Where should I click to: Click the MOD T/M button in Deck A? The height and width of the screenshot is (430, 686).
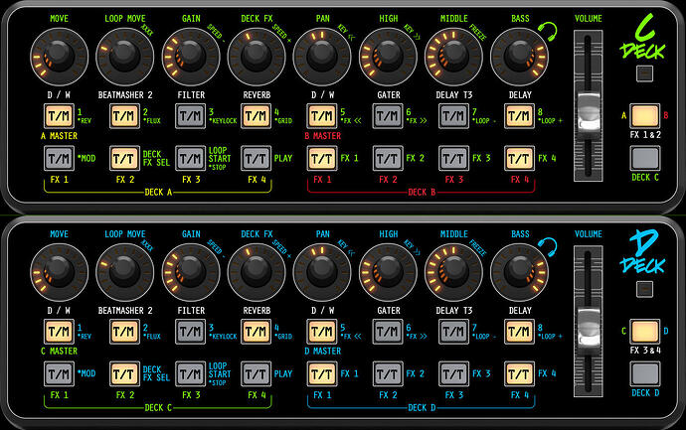(59, 158)
